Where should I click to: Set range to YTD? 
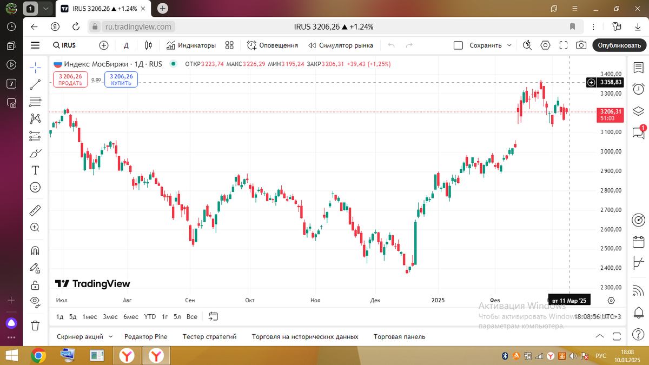pyautogui.click(x=150, y=317)
